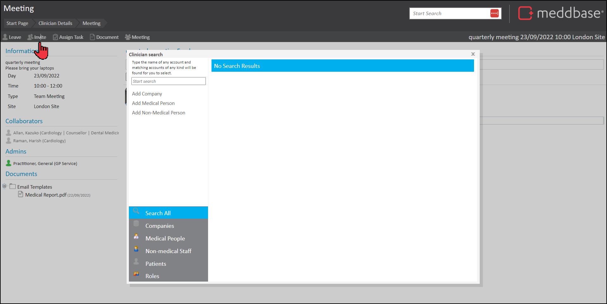Viewport: 607px width, 304px height.
Task: Select the Companies search filter
Action: pos(160,226)
